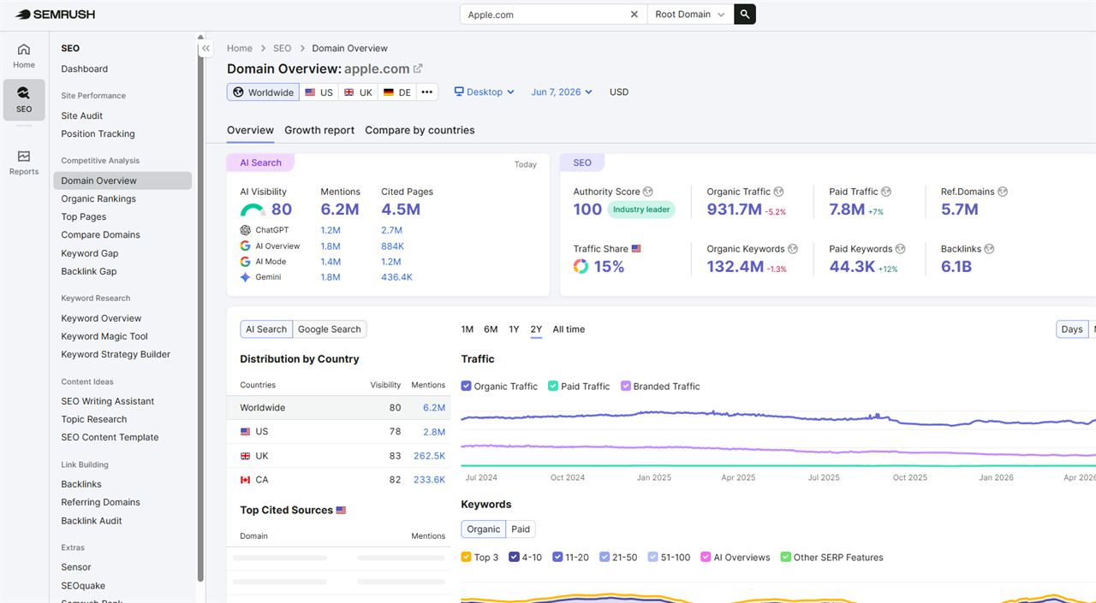Toggle the 4-10 keywords checkbox
Image resolution: width=1096 pixels, height=603 pixels.
(514, 557)
